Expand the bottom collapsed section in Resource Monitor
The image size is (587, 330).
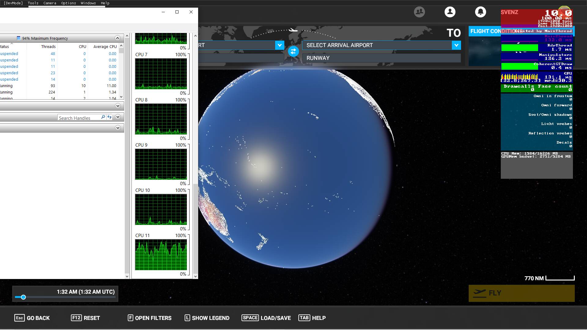pyautogui.click(x=118, y=128)
